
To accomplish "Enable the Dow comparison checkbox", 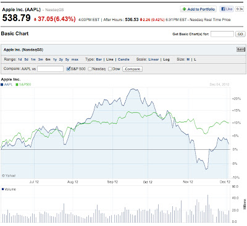I will click(110, 69).
